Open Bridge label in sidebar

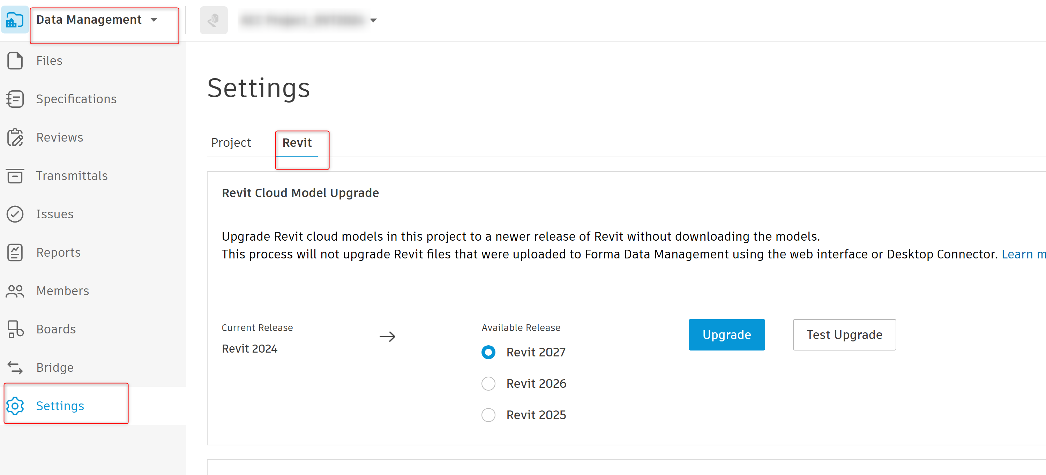pyautogui.click(x=55, y=368)
